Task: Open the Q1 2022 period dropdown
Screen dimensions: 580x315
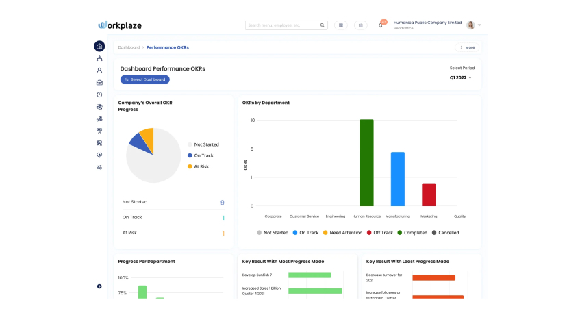Action: click(x=461, y=78)
